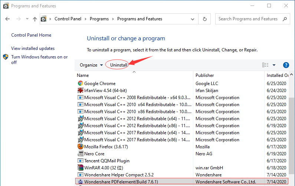
Task: Select Programs and Features breadcrumb
Action: tap(140, 19)
